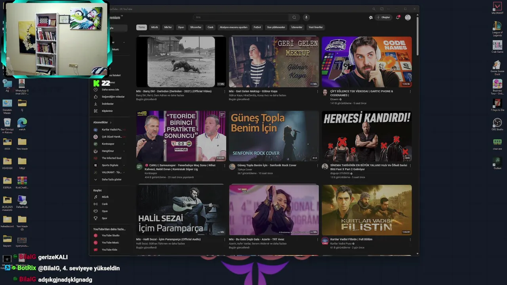Open HangiOnur subscription channel

(x=108, y=151)
